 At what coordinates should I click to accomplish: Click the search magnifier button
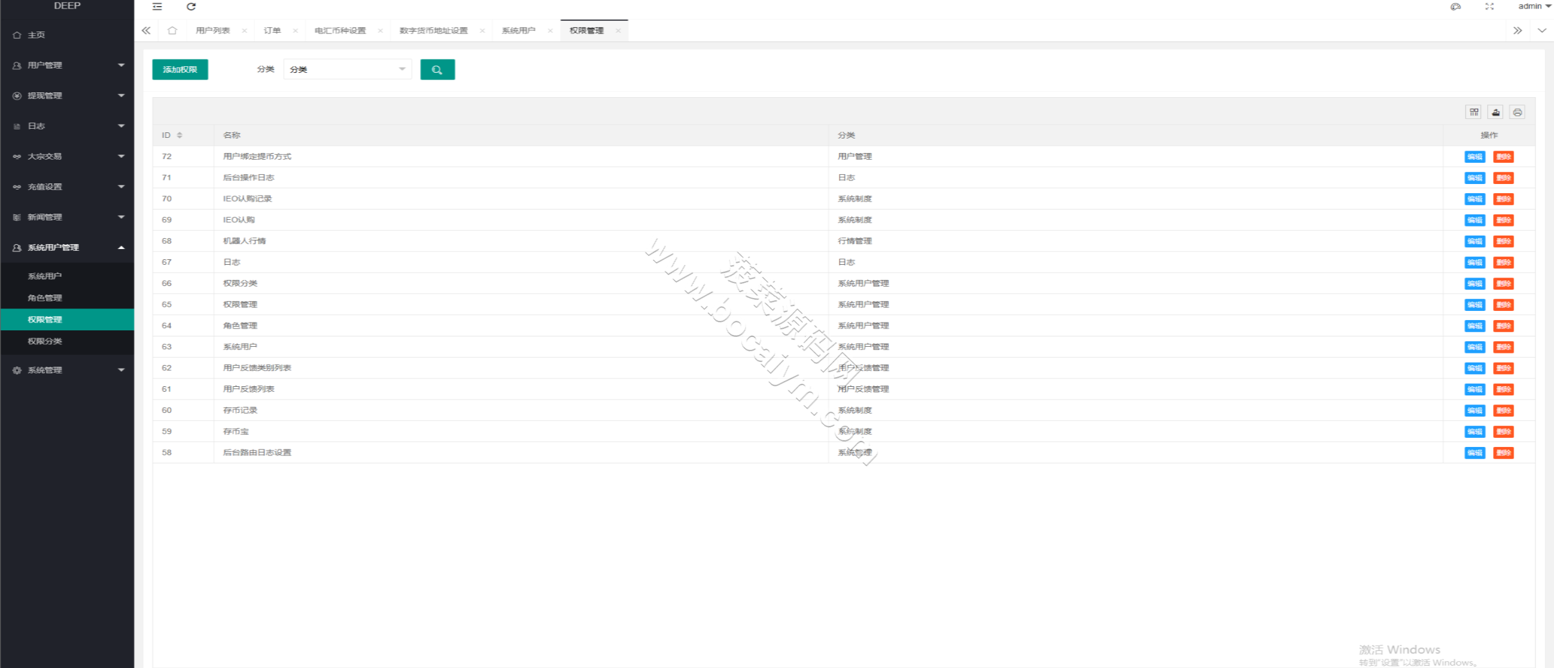click(x=437, y=70)
